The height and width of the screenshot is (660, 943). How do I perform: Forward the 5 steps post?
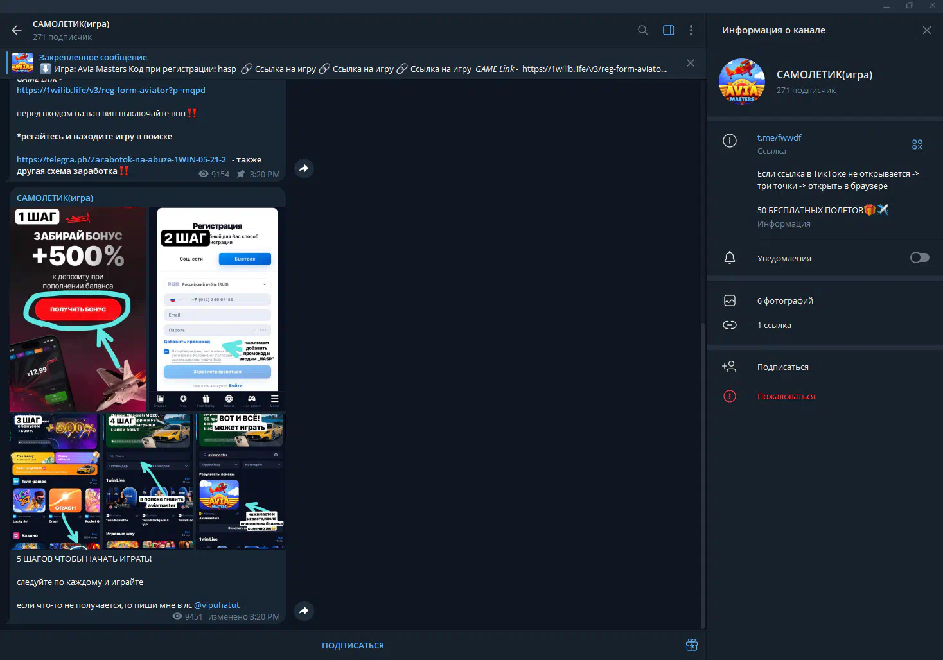click(304, 611)
